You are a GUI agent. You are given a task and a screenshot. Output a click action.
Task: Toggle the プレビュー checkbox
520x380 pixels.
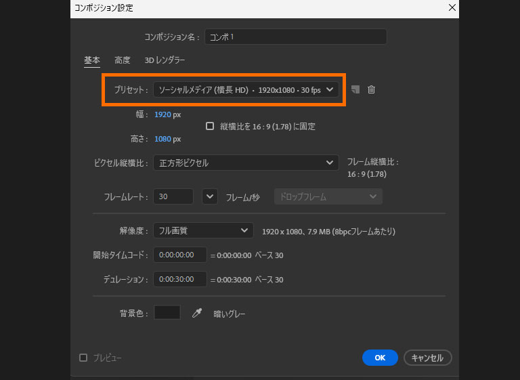point(83,358)
